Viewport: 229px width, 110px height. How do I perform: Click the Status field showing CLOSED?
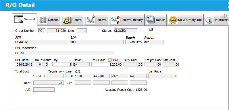click(x=126, y=31)
